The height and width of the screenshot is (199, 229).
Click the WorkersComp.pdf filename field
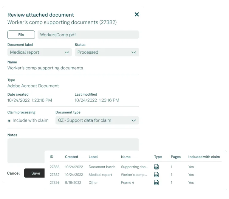88,35
